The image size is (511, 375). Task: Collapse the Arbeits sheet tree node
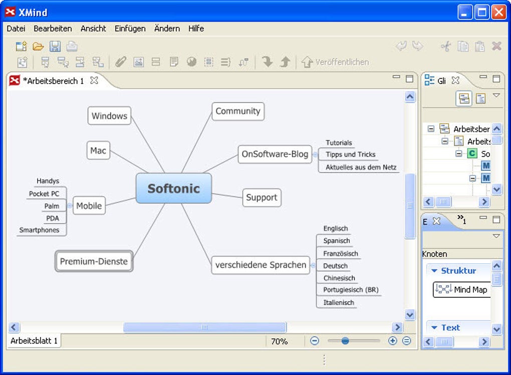click(445, 141)
